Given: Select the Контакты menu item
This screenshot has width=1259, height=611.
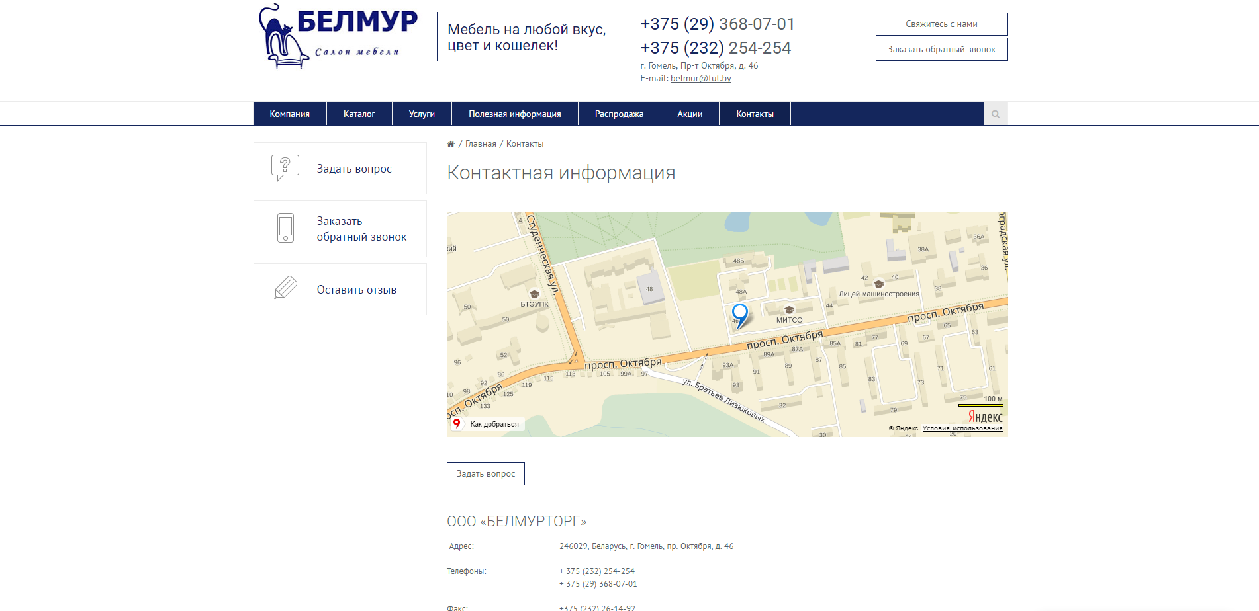Looking at the screenshot, I should point(755,114).
